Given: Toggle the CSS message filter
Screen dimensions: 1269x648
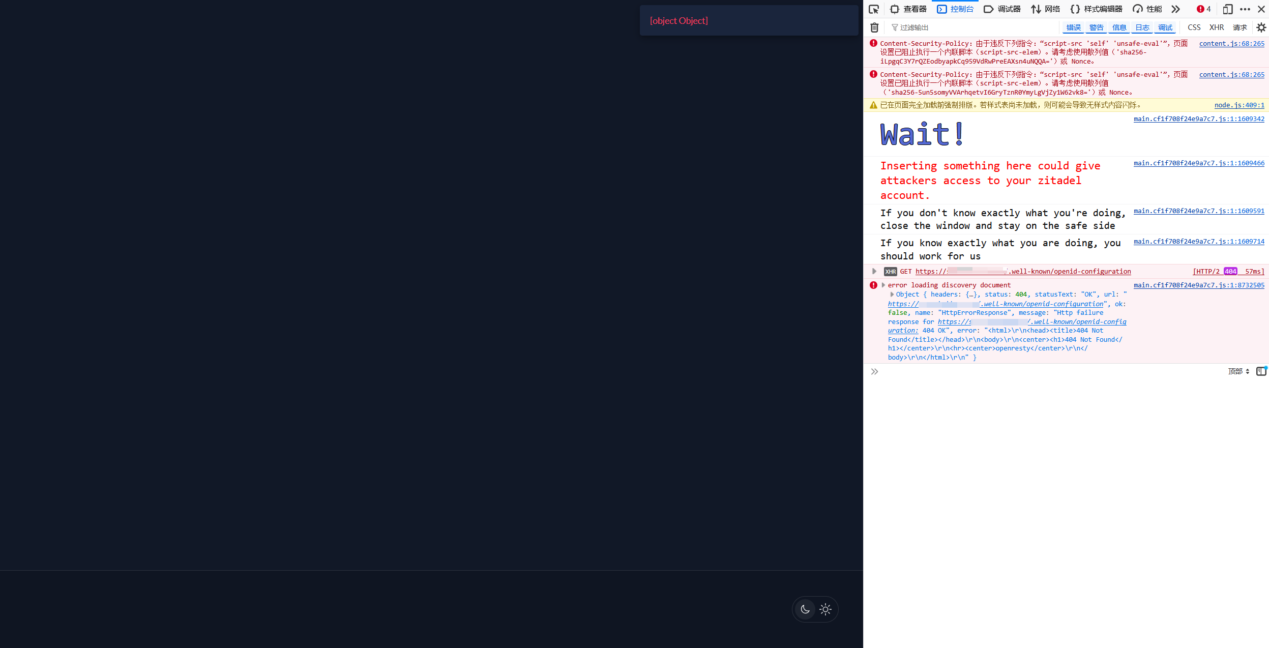Looking at the screenshot, I should pos(1193,27).
